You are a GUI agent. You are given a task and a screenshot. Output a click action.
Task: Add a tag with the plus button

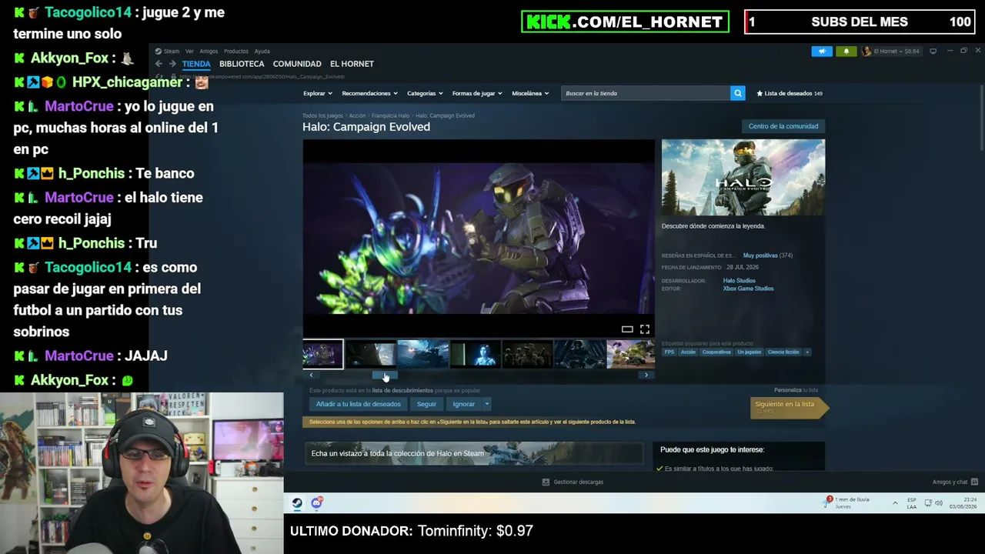(x=807, y=352)
